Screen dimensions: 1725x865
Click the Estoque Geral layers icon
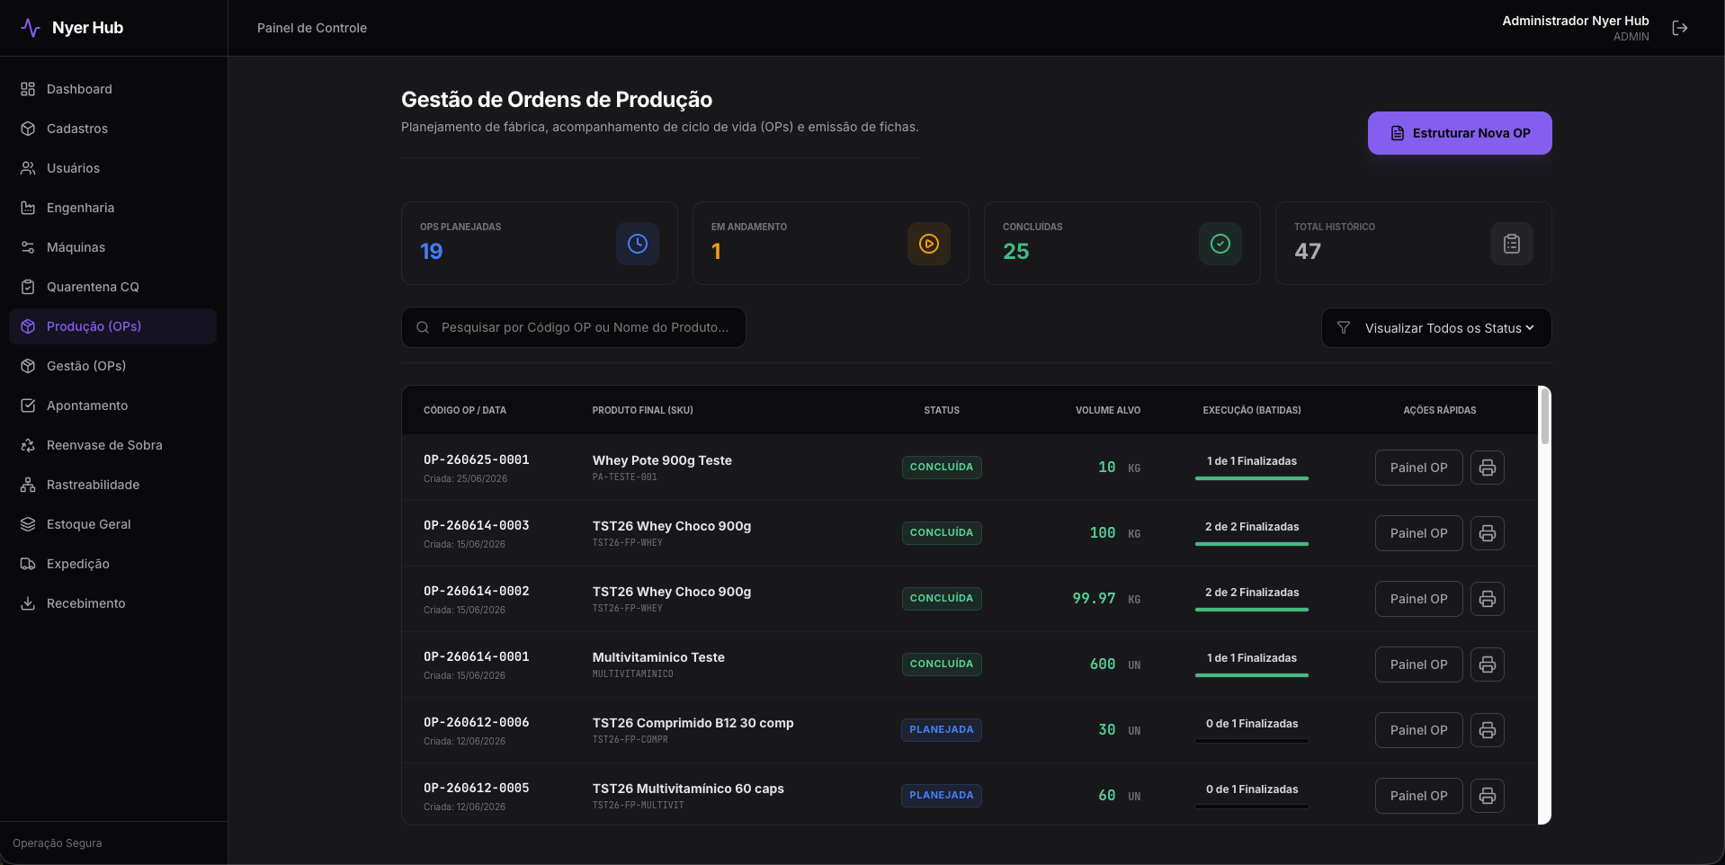tap(28, 524)
